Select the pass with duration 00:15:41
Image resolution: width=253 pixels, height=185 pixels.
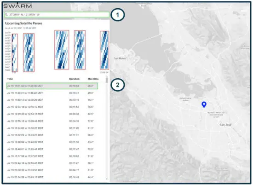[52, 93]
